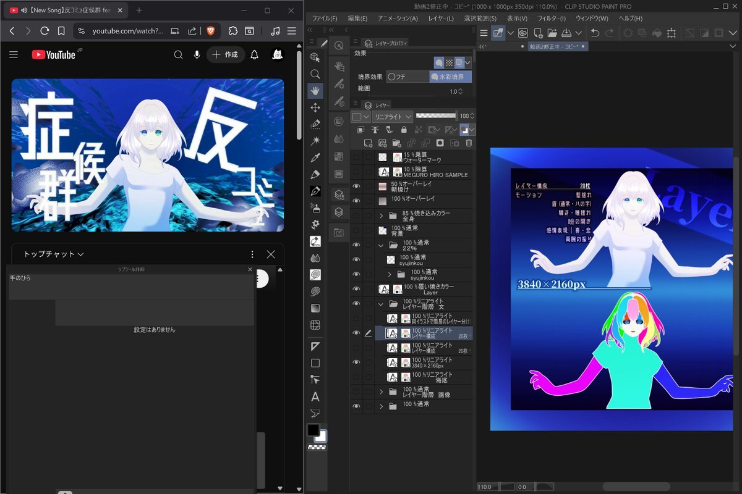Open YouTube search magnifier

[178, 55]
